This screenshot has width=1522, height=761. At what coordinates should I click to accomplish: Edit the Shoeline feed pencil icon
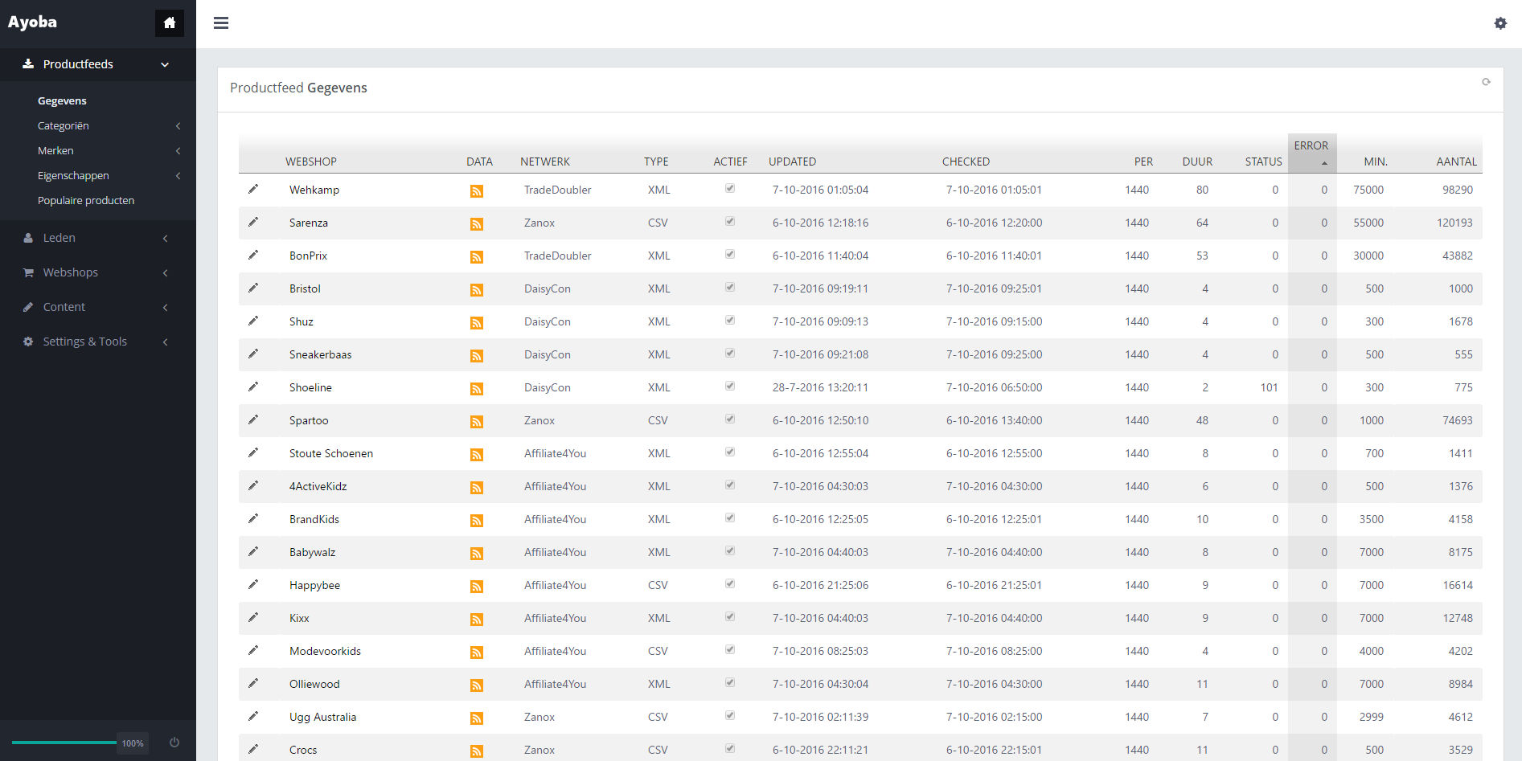point(253,387)
